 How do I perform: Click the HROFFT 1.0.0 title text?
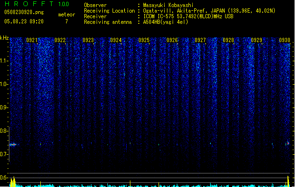click(37, 4)
